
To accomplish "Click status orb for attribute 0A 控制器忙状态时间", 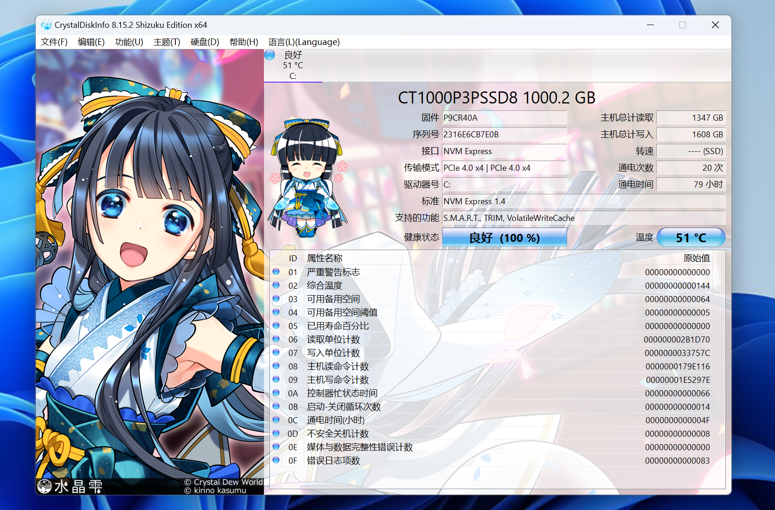I will (x=276, y=393).
